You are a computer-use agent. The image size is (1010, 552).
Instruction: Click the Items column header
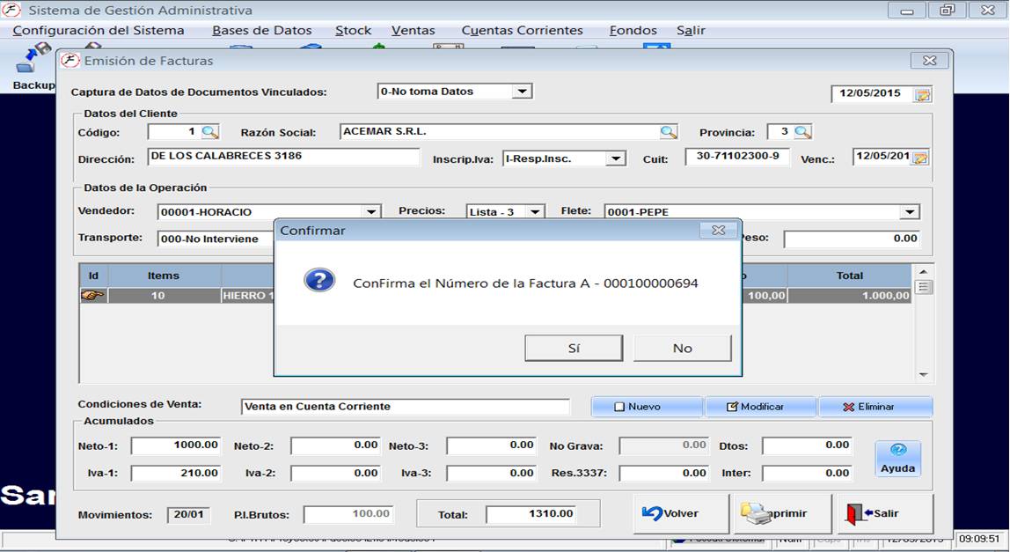coord(164,276)
